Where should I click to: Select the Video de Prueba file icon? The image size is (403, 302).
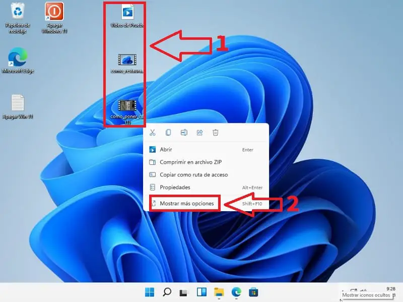tap(127, 16)
